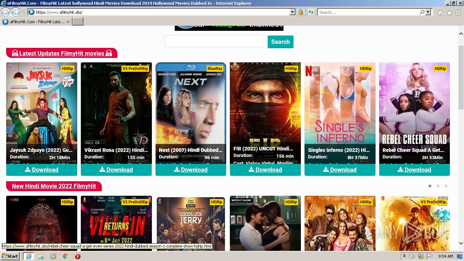
Task: Open the Goodluck Jerry poster
Action: point(191,223)
